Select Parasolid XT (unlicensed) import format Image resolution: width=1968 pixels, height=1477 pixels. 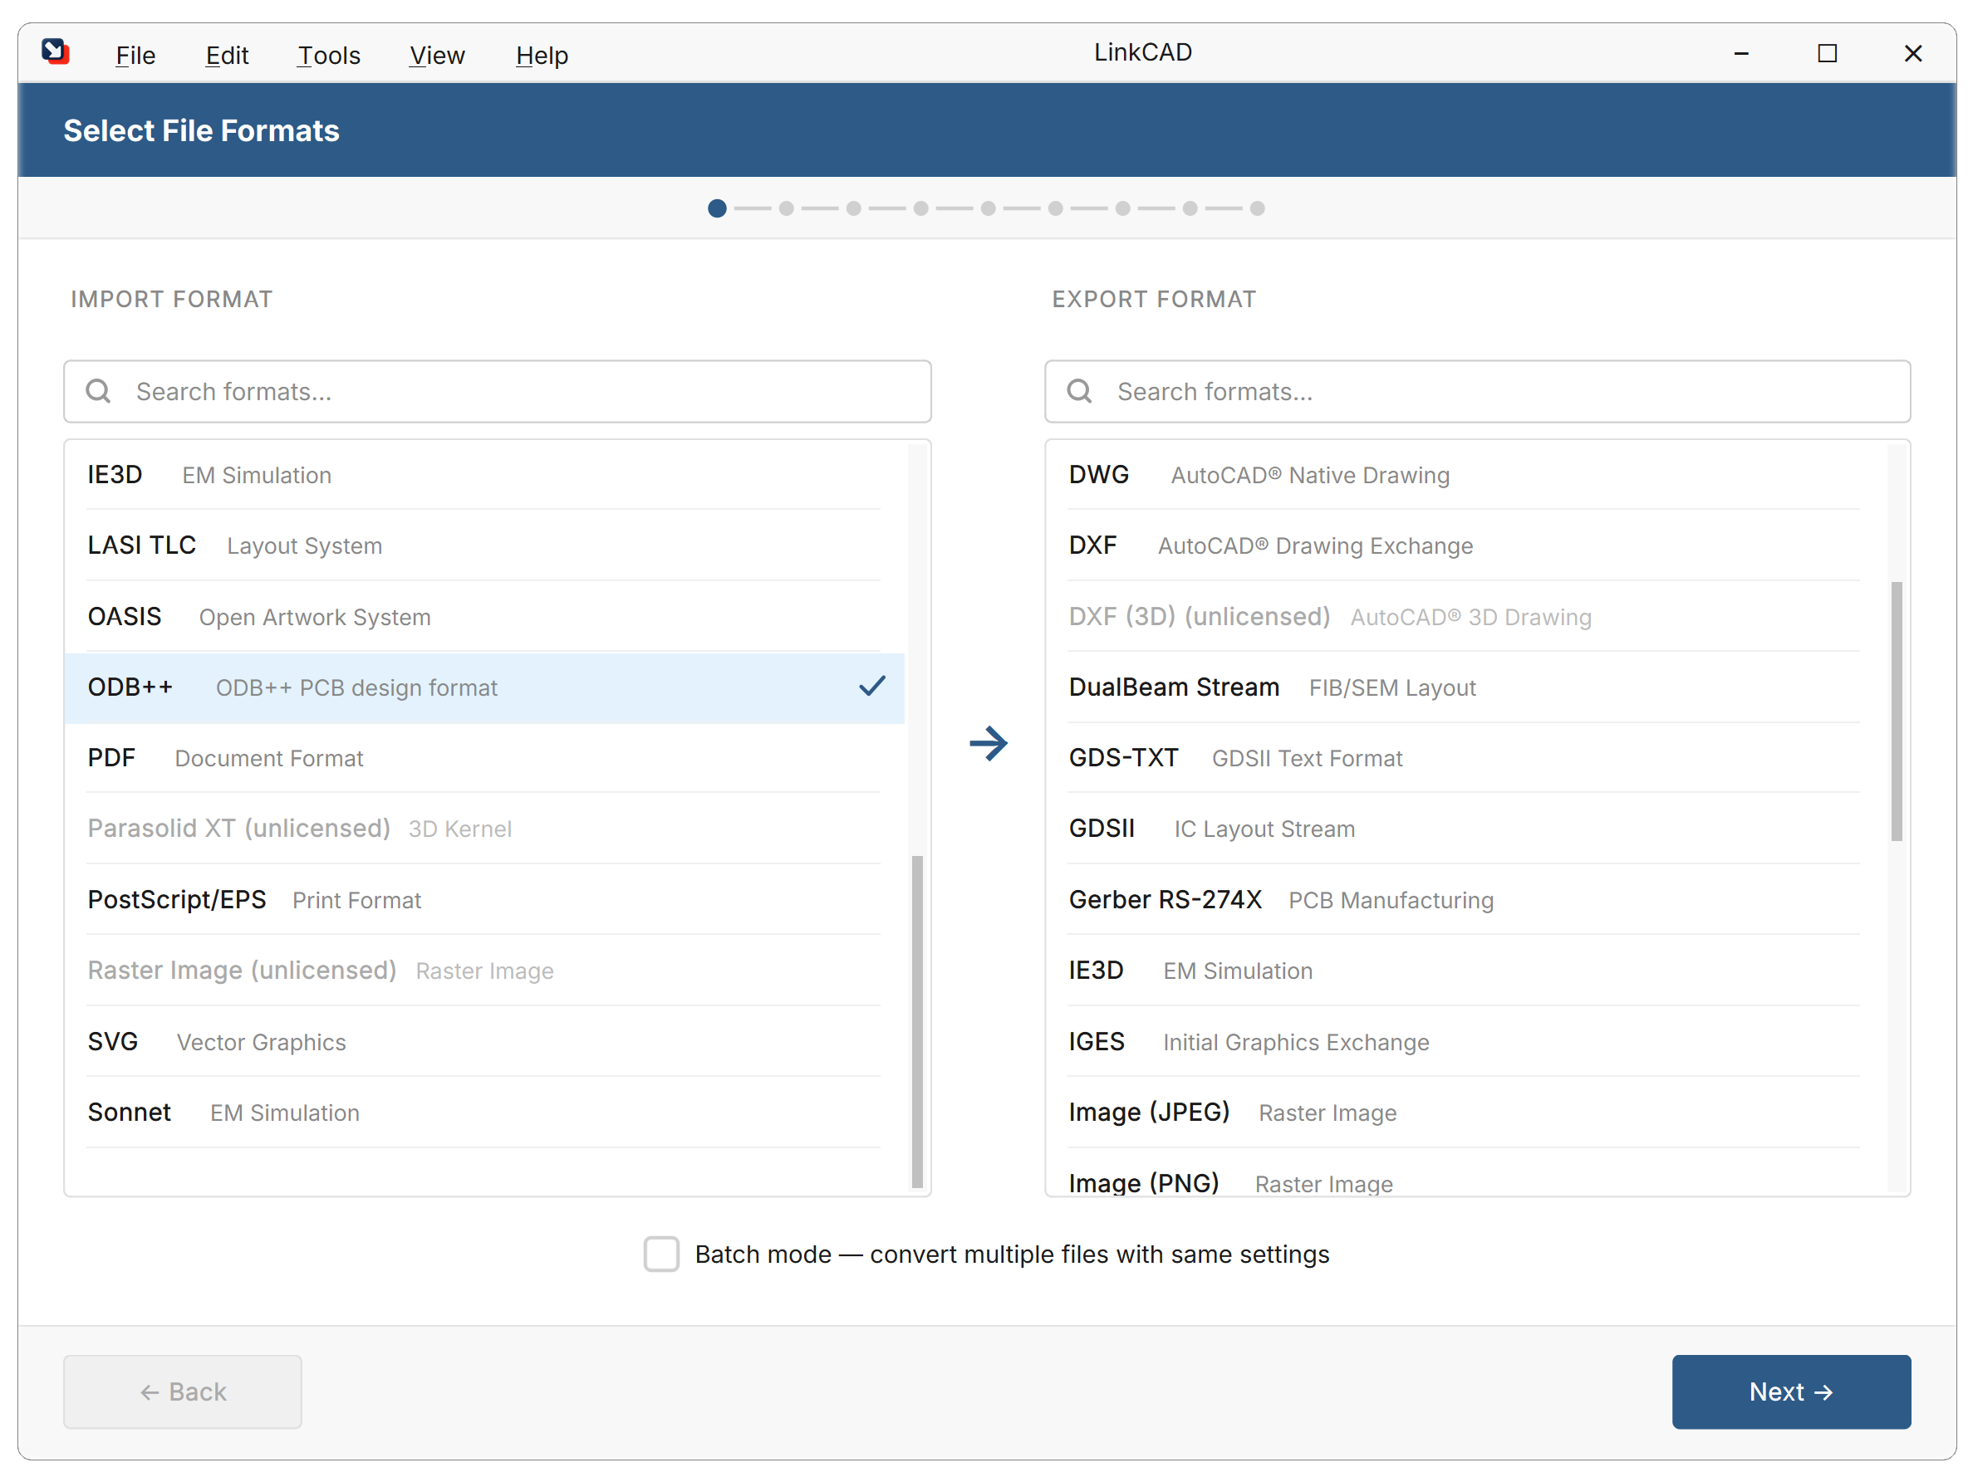[x=485, y=829]
